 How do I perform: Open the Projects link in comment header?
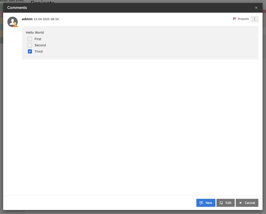(x=243, y=19)
